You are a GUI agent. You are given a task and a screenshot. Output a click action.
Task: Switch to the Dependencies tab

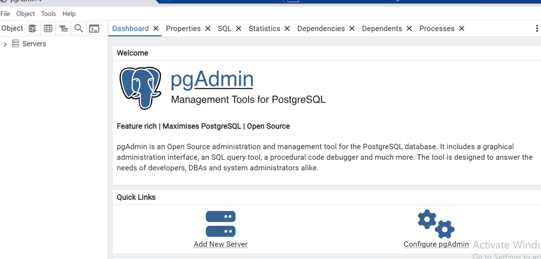click(321, 29)
